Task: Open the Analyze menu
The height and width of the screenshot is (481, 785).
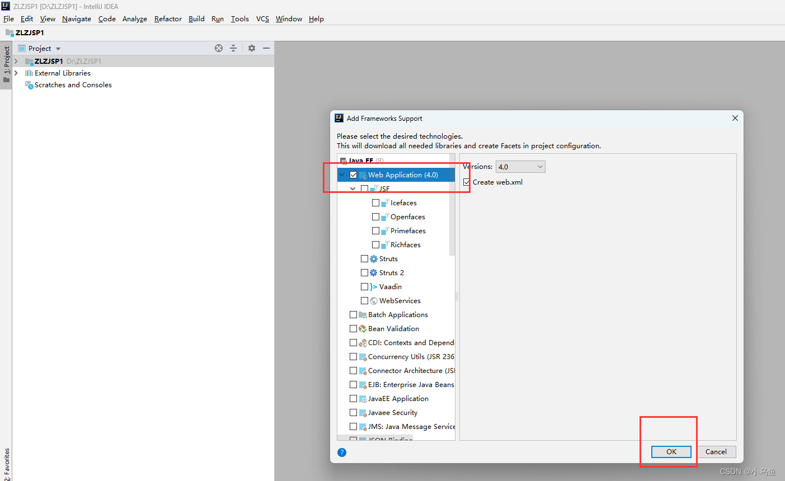Action: tap(135, 18)
